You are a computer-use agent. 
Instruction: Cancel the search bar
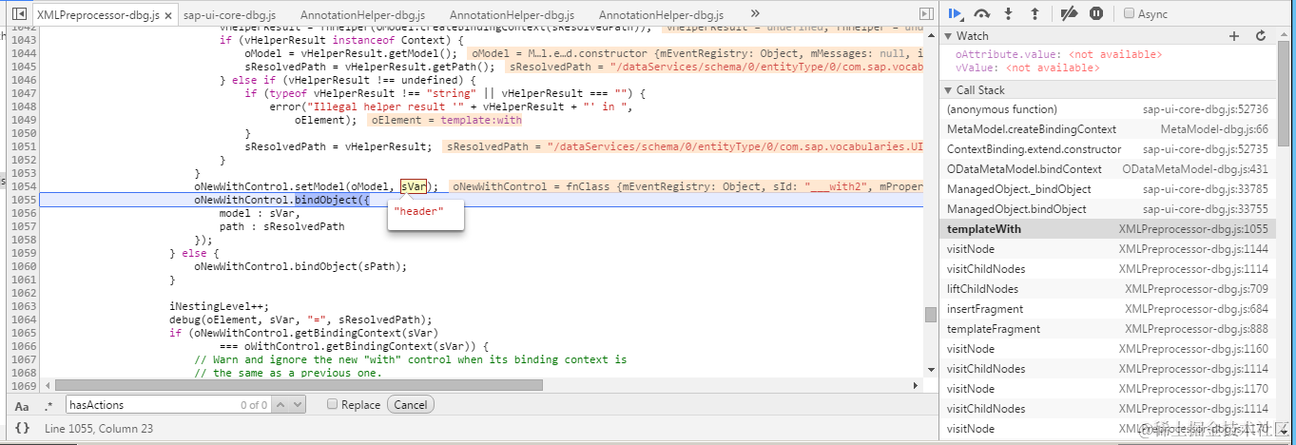coord(411,404)
